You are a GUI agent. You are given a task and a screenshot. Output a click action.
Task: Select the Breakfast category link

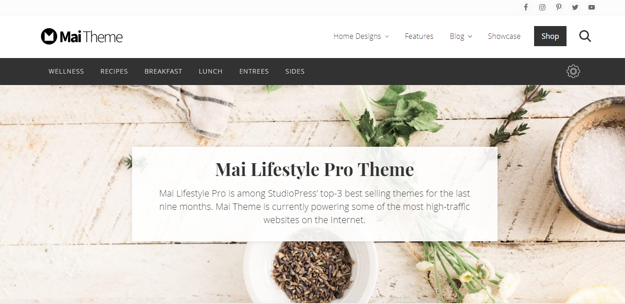tap(163, 71)
